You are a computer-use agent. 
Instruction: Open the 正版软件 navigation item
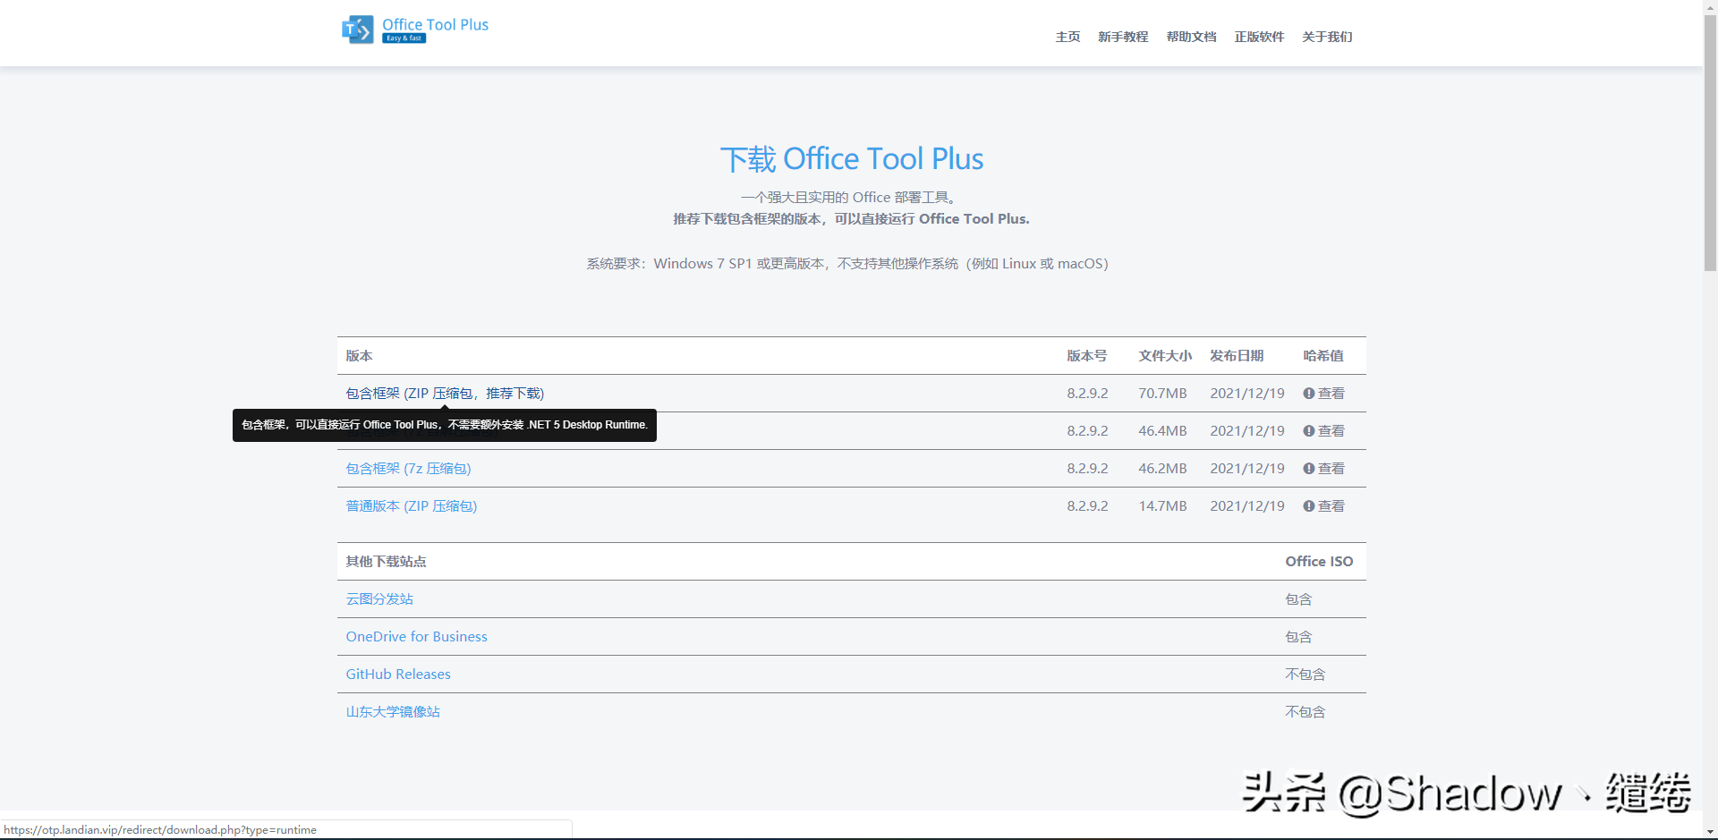tap(1259, 37)
